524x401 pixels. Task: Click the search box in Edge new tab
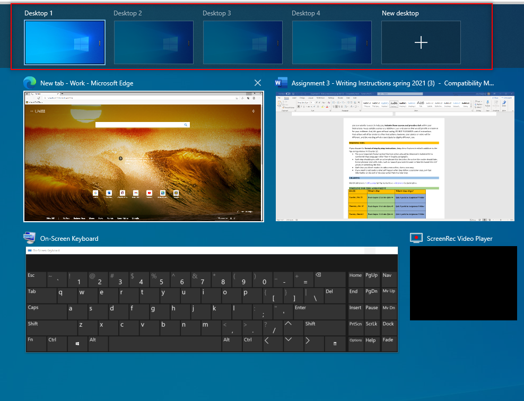(x=143, y=125)
